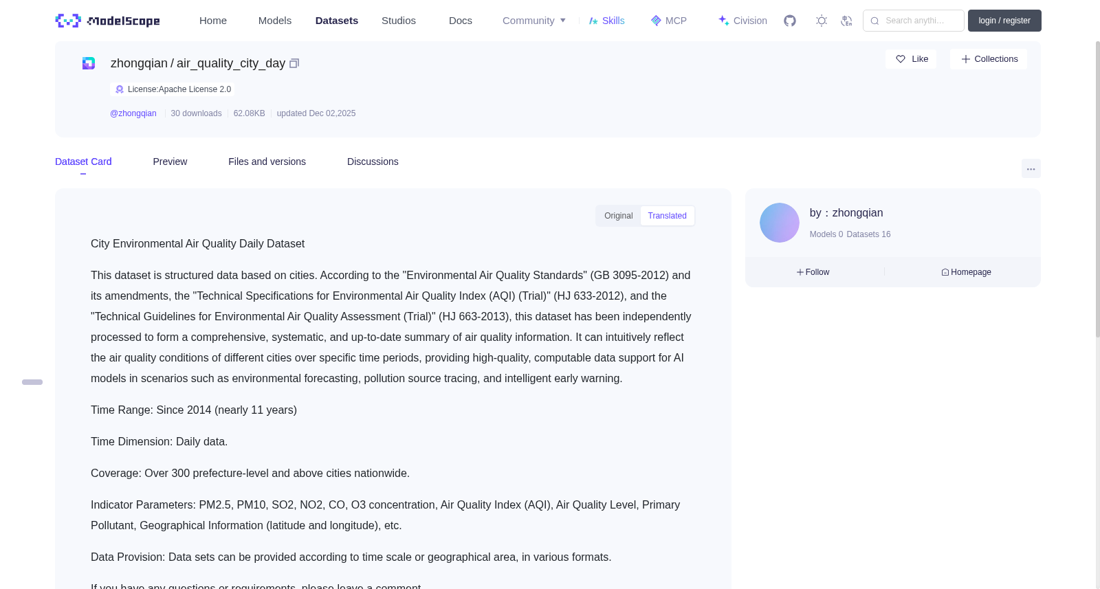
Task: Click the zhongqian avatar circle
Action: (779, 223)
